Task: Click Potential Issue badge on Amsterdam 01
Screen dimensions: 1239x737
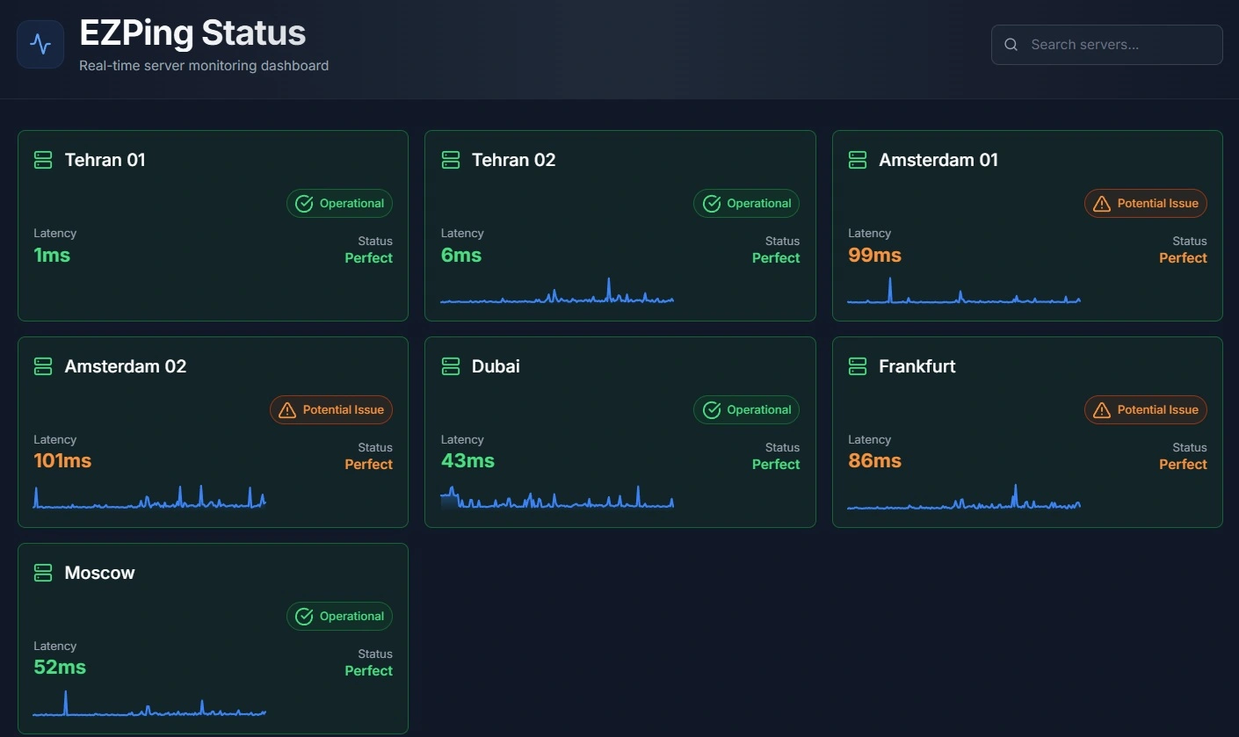Action: click(1146, 204)
